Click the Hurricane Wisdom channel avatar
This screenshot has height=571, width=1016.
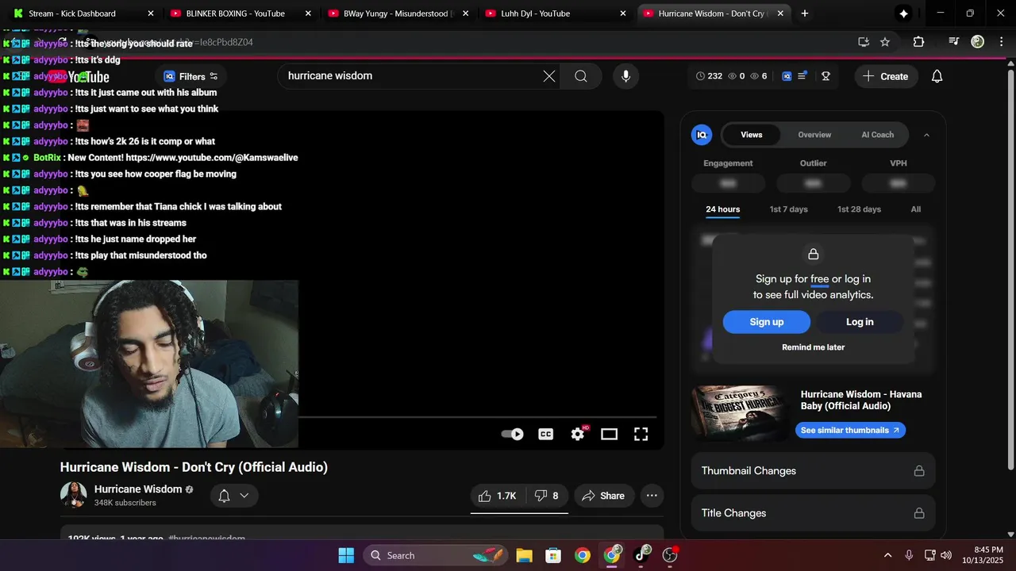pos(73,495)
